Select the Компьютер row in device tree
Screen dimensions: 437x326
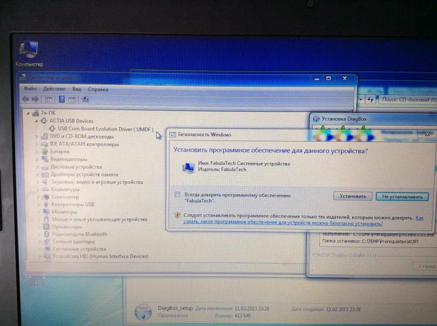65,197
